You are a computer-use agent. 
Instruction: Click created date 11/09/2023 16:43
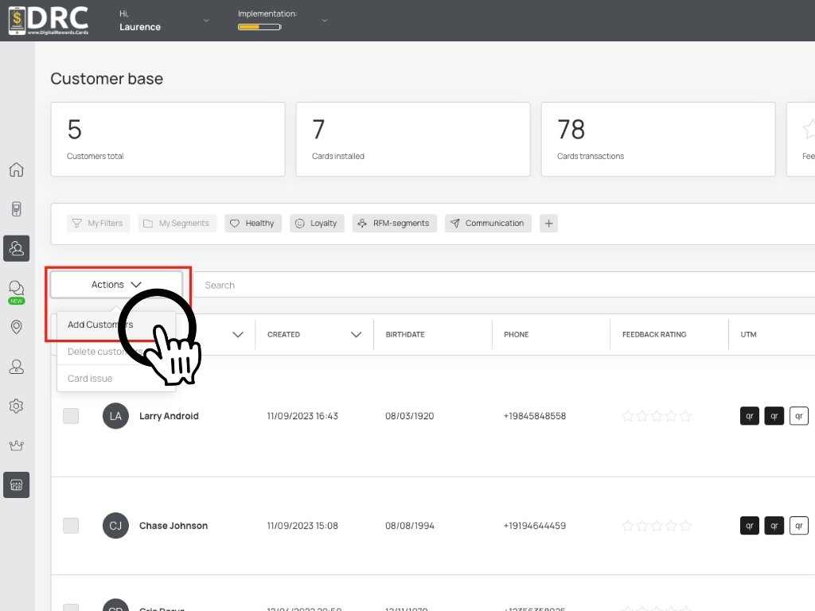point(302,415)
